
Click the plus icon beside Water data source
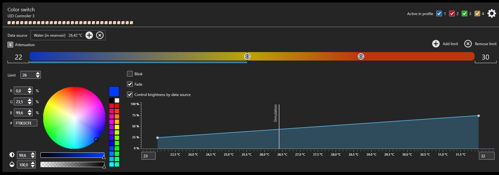coord(89,35)
